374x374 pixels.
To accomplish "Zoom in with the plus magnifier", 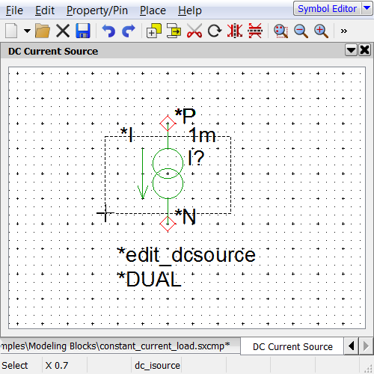I will tap(321, 31).
